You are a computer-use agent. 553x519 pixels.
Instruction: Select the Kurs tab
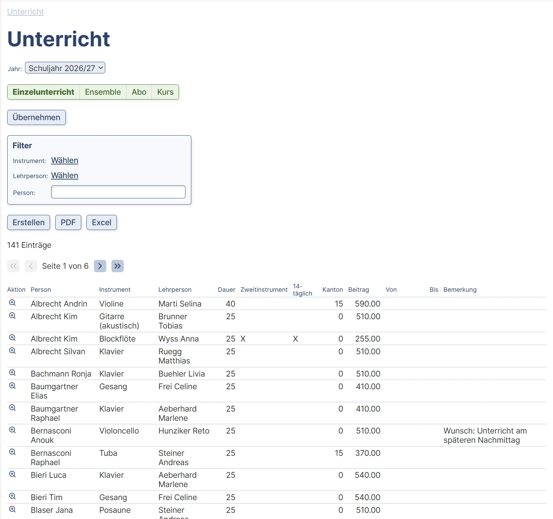pos(165,92)
